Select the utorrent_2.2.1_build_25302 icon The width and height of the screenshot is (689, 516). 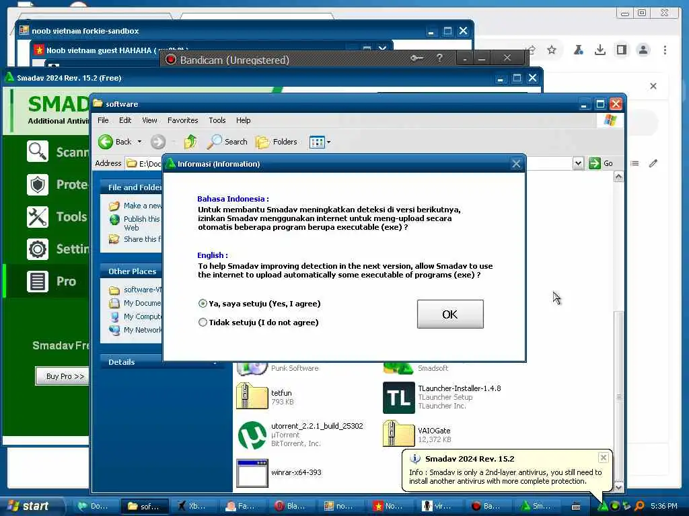(x=252, y=435)
